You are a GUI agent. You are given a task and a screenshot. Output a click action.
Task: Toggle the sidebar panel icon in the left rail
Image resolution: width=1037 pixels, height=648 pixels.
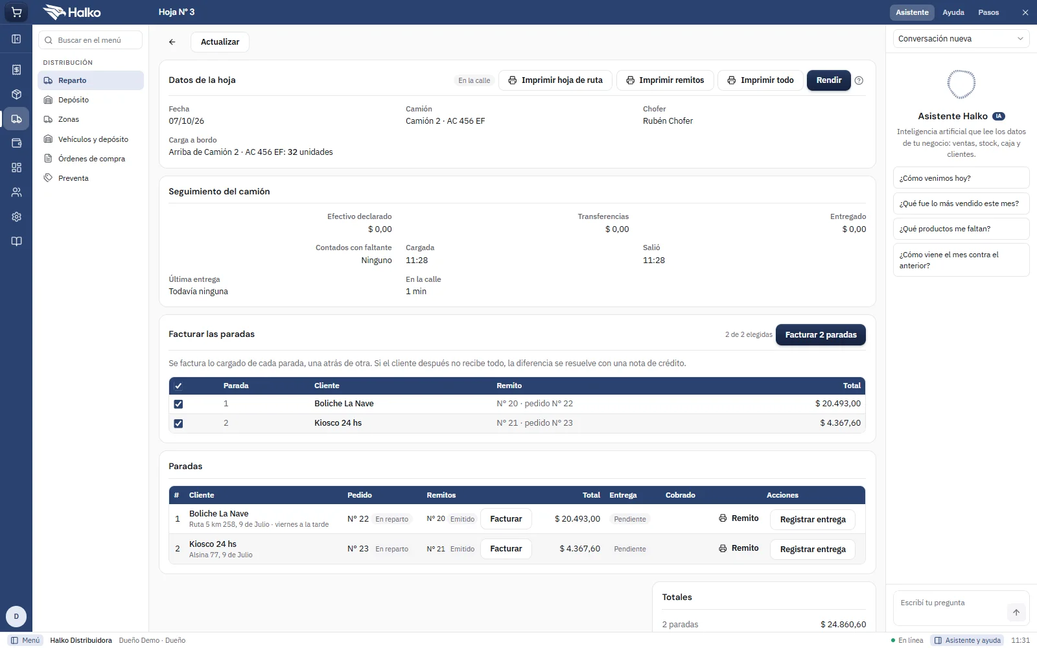coord(16,39)
